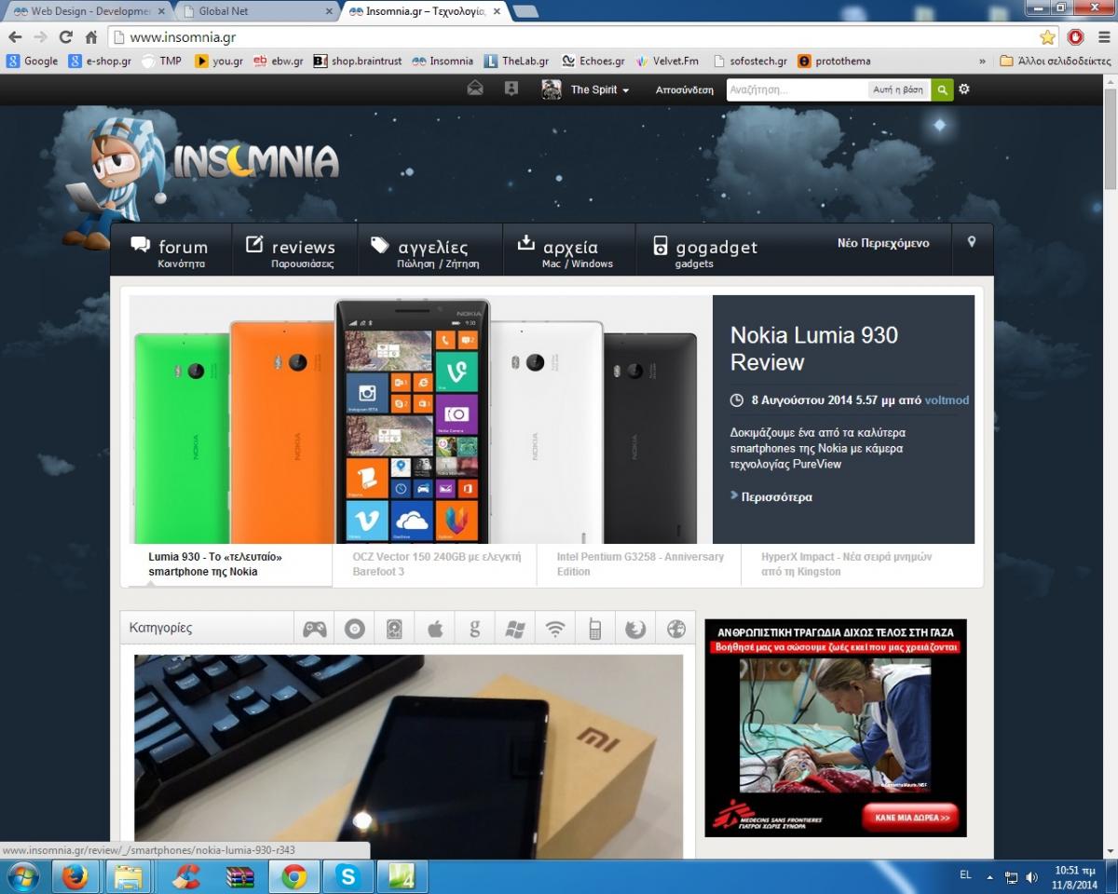Select the OCZ Vector 150 240GB slide tab
The image size is (1118, 894).
coord(435,564)
